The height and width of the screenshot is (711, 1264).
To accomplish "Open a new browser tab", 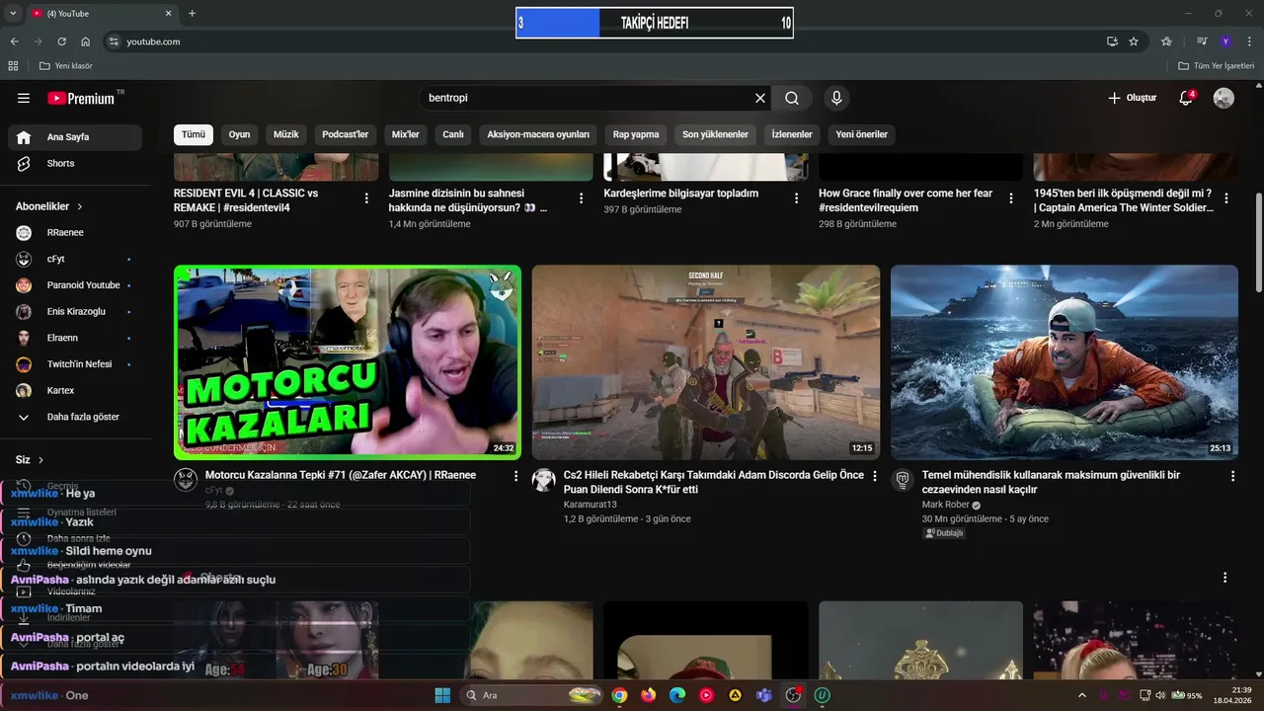I will (x=192, y=14).
